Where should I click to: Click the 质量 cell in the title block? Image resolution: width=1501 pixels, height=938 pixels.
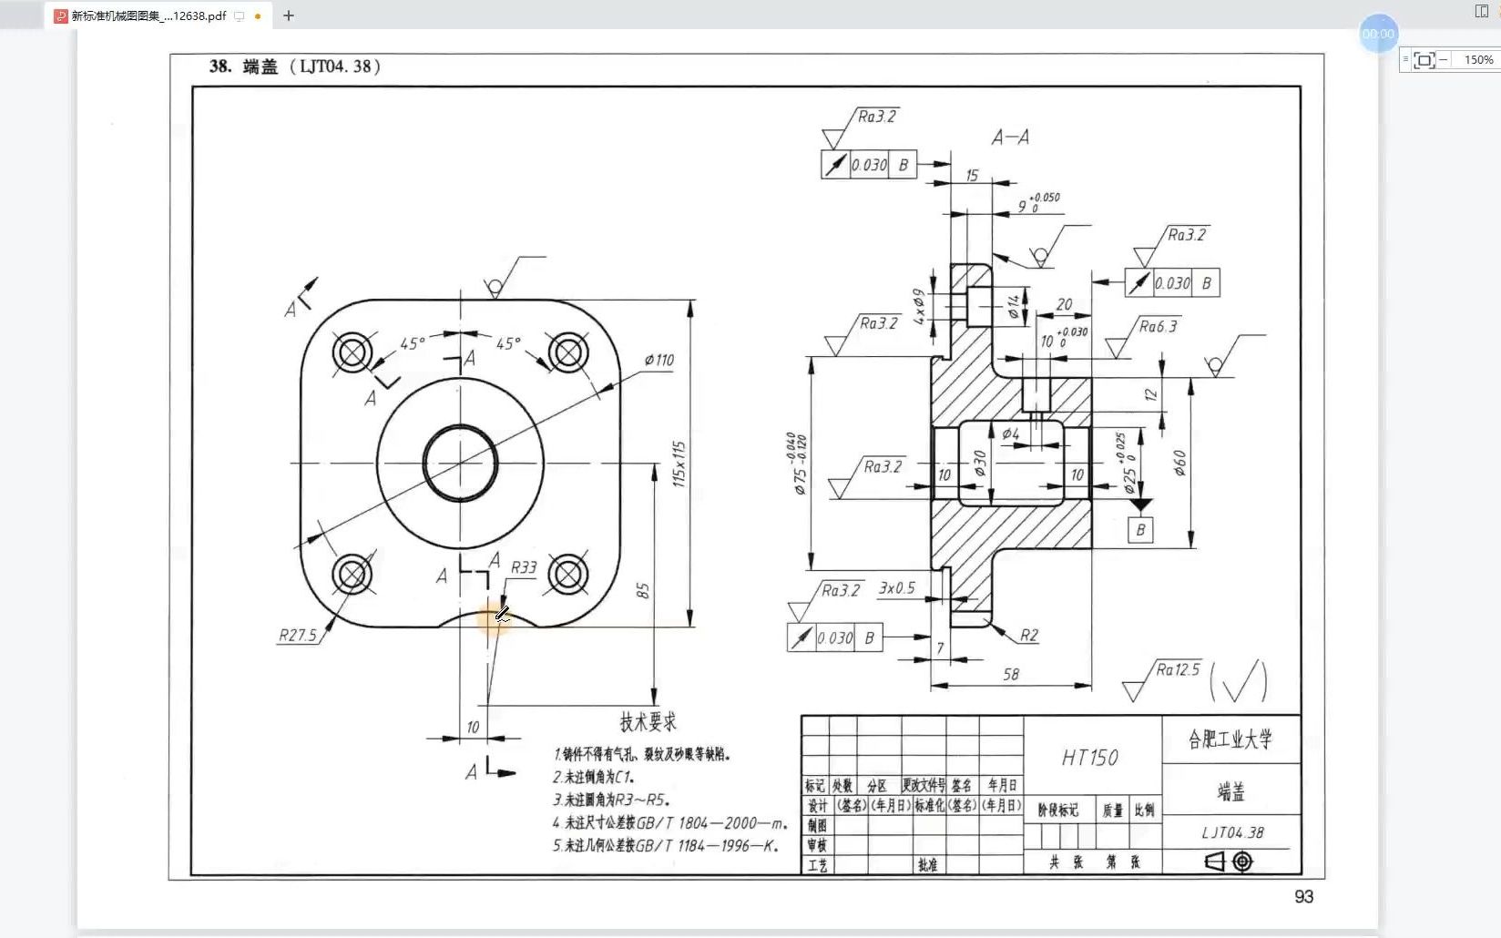click(1112, 811)
